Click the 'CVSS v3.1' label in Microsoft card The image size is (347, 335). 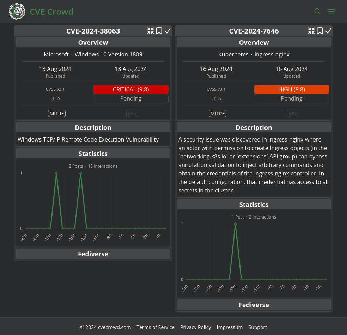pyautogui.click(x=55, y=89)
